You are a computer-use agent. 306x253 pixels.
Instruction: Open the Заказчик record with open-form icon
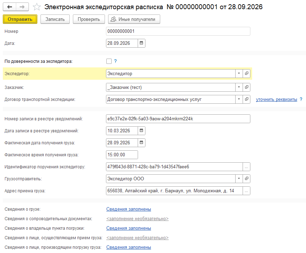[x=246, y=87]
